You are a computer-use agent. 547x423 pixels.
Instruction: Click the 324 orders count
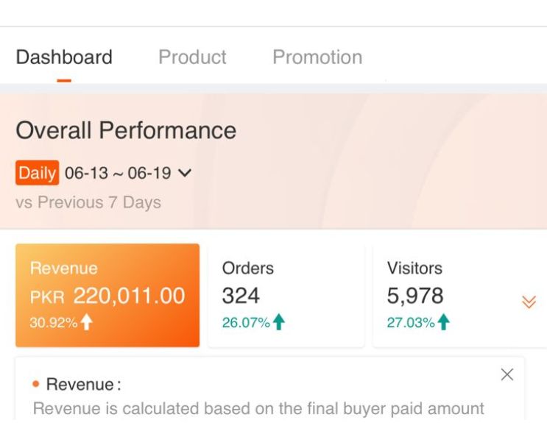[x=241, y=296]
